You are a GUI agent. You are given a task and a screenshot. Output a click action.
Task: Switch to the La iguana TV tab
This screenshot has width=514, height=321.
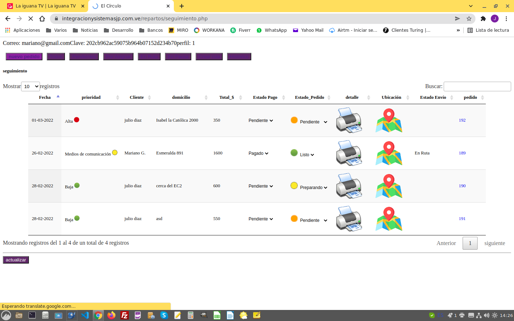click(x=46, y=6)
